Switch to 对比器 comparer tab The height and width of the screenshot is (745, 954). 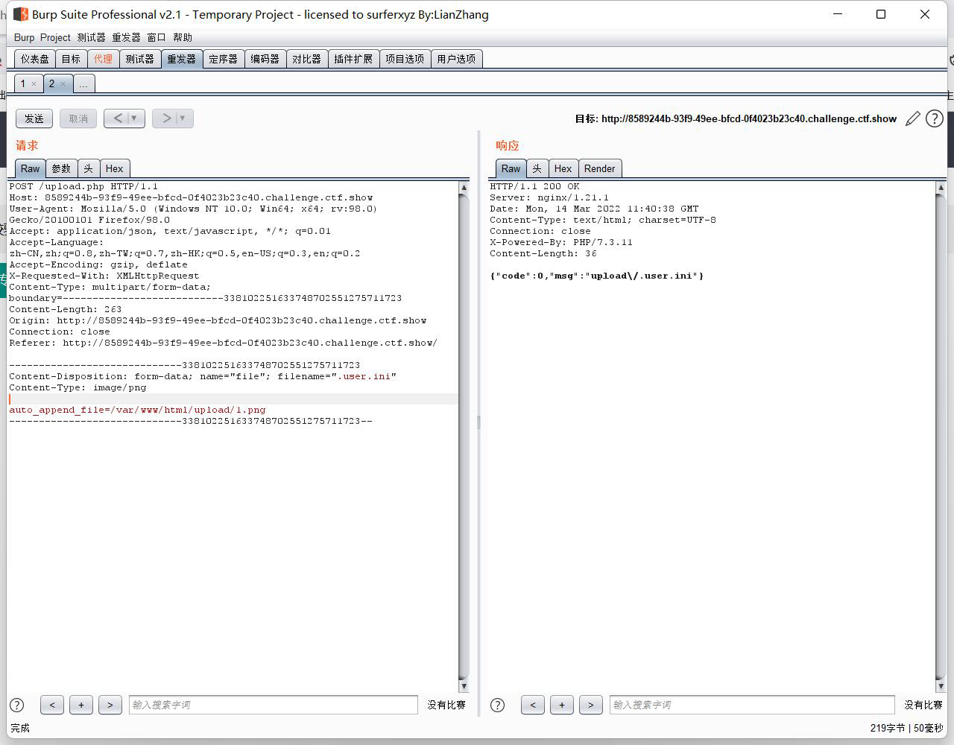306,59
